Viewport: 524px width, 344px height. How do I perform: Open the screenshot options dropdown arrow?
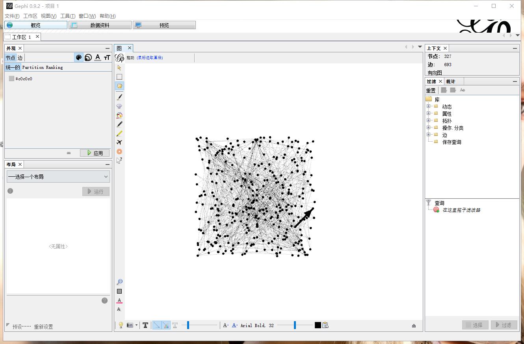[136, 325]
